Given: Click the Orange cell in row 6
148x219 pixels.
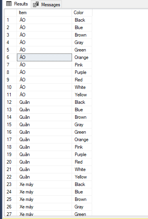Looking at the screenshot, I should coord(82,57).
